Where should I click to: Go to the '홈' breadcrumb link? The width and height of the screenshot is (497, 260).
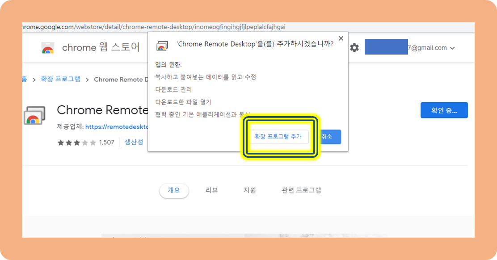coord(25,79)
